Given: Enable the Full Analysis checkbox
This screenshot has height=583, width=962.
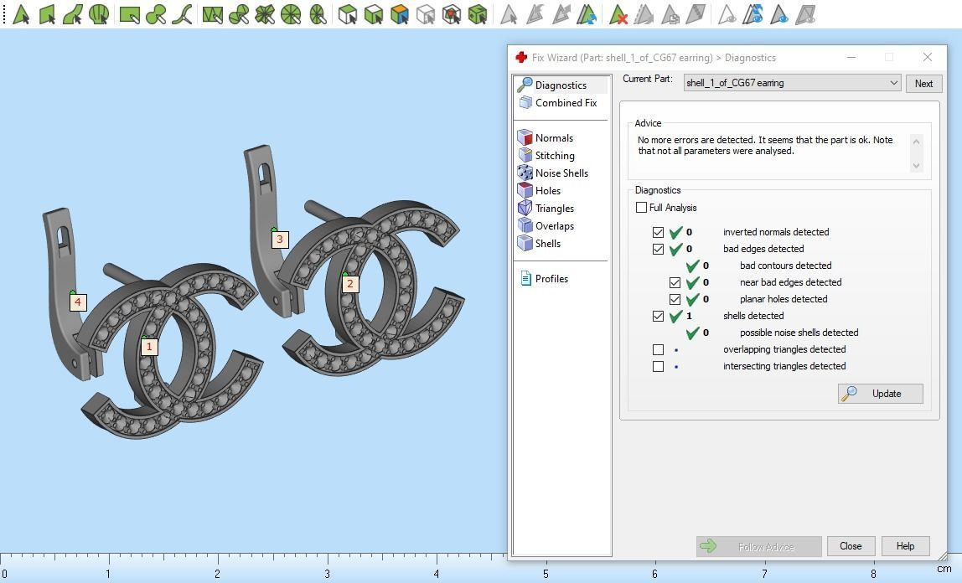Looking at the screenshot, I should pyautogui.click(x=642, y=208).
